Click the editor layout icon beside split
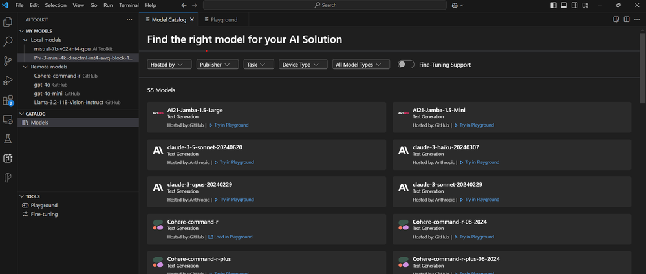This screenshot has height=274, width=646. point(616,19)
